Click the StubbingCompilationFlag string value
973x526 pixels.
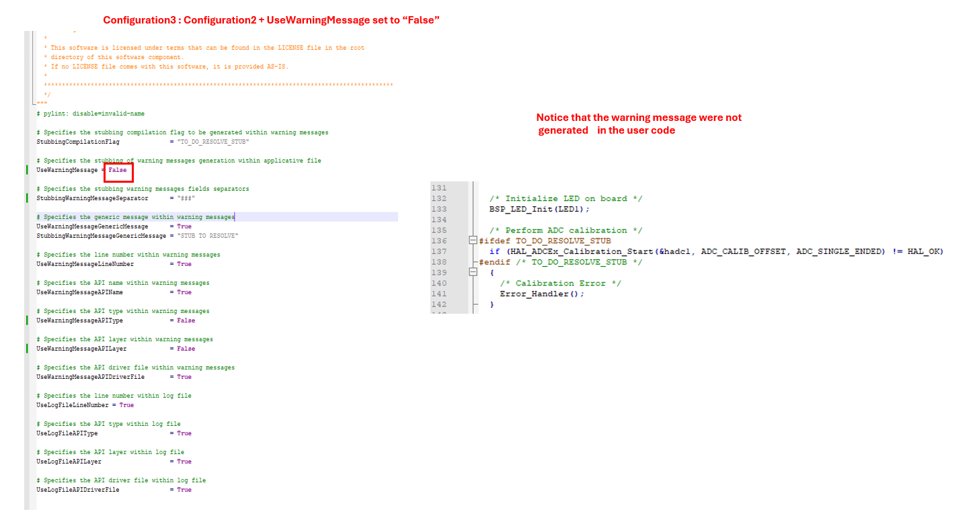(x=213, y=142)
